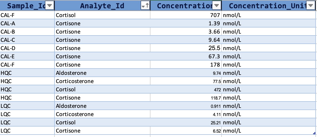This screenshot has width=317, height=137.
Task: Open the Analyte_Id sorted filter dropdown
Action: tap(145, 6)
